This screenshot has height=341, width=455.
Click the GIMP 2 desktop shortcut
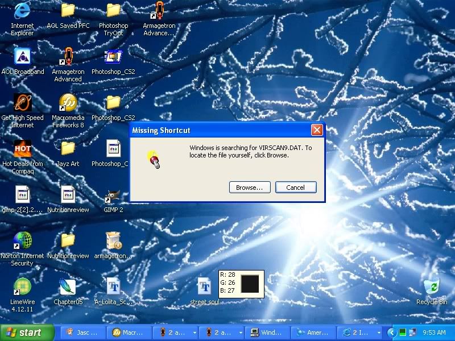coord(113,196)
